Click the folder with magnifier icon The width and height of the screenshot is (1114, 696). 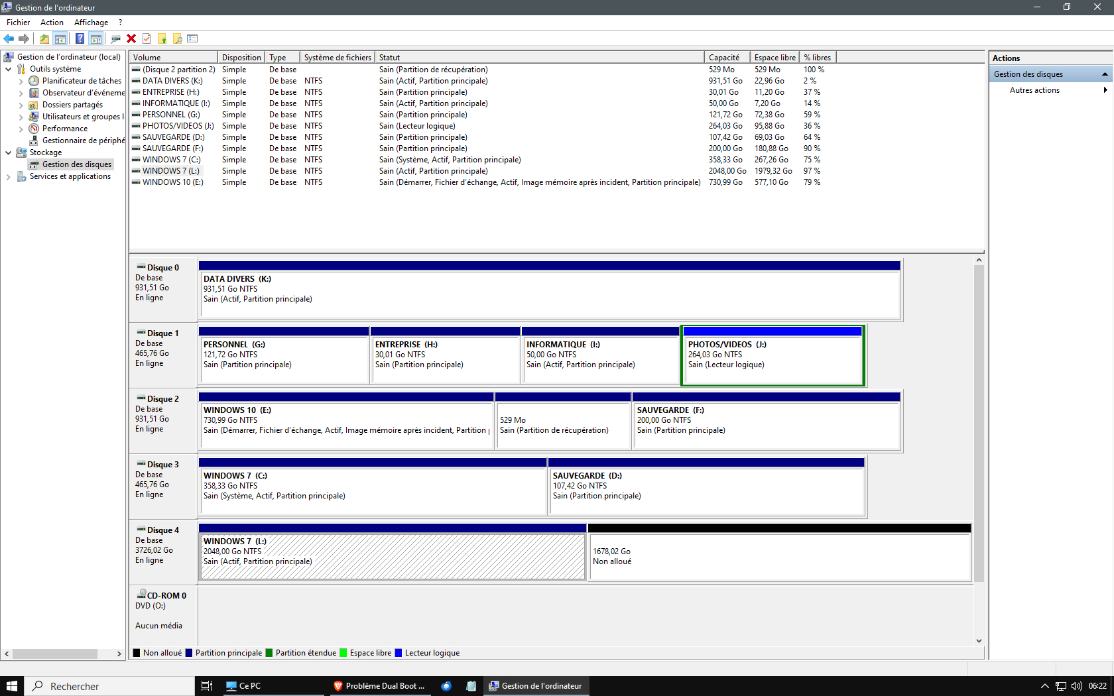178,38
